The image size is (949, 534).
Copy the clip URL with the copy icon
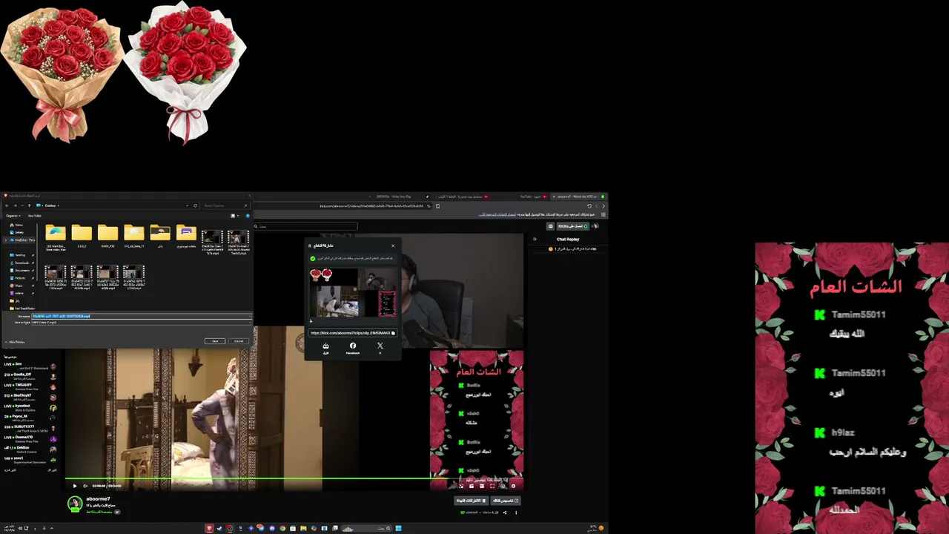coord(393,333)
